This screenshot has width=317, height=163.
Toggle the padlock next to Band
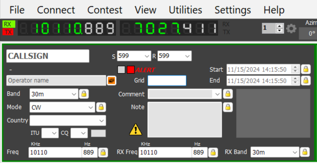click(x=84, y=94)
